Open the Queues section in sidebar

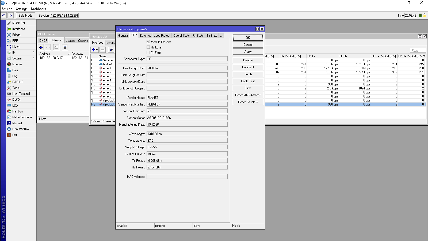tap(17, 64)
